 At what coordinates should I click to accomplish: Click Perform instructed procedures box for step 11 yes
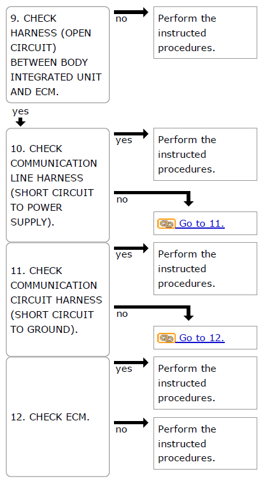click(205, 268)
